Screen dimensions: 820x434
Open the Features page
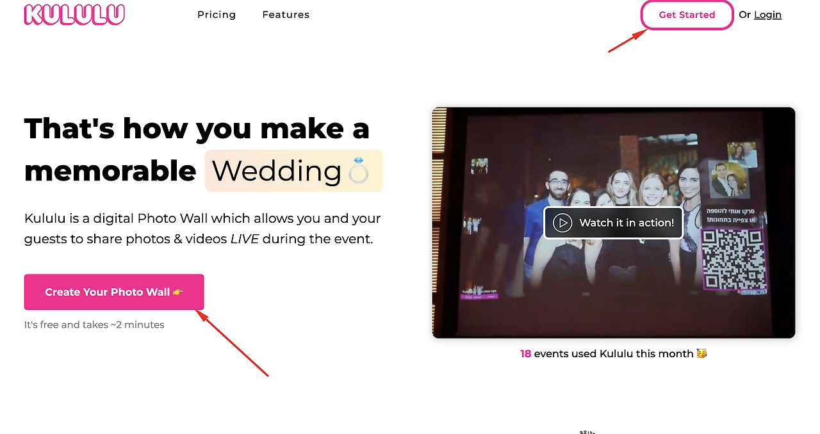286,15
